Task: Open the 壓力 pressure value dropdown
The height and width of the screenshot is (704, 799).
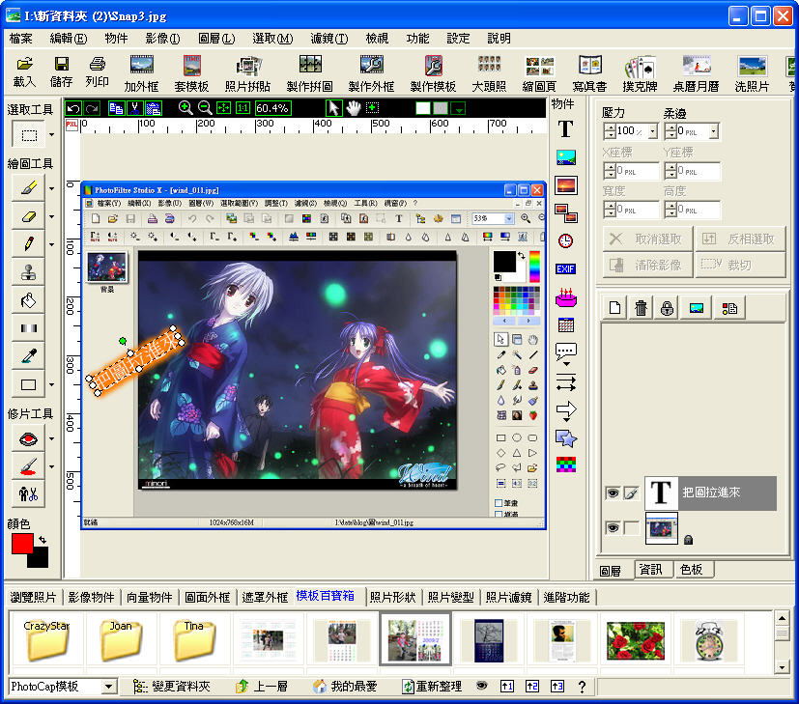Action: [653, 131]
